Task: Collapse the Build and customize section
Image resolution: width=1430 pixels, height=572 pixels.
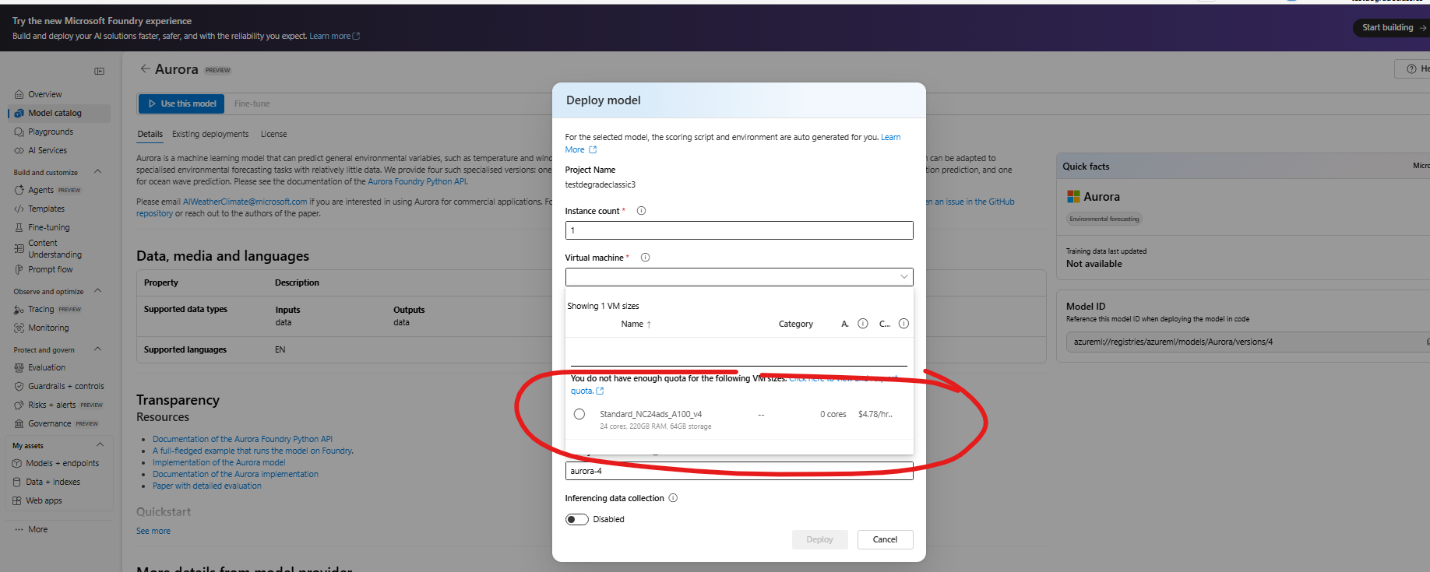Action: (x=97, y=172)
